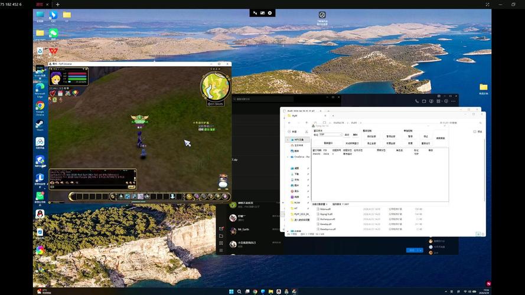Add a new tab in File Explorer
This screenshot has width=525, height=295.
[333, 116]
